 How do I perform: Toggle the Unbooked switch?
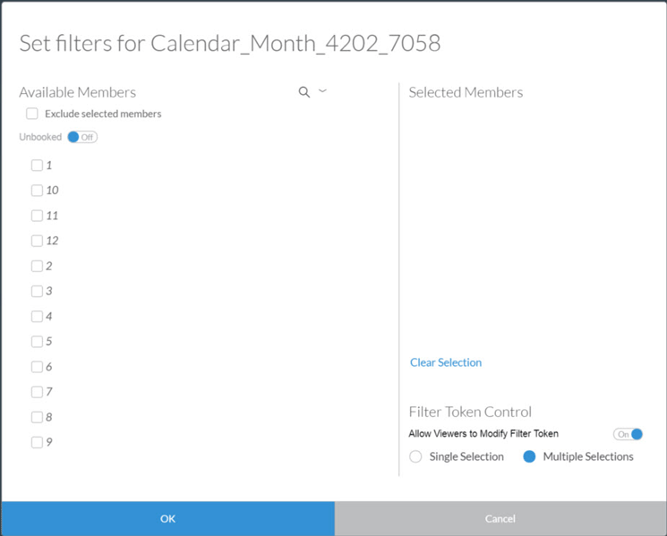[x=82, y=137]
